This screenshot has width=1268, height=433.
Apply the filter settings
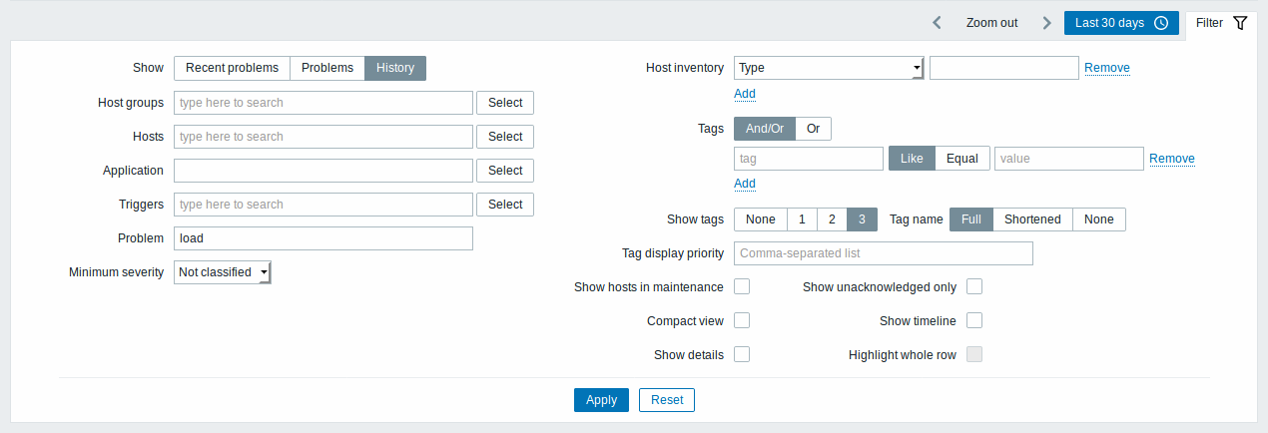601,400
